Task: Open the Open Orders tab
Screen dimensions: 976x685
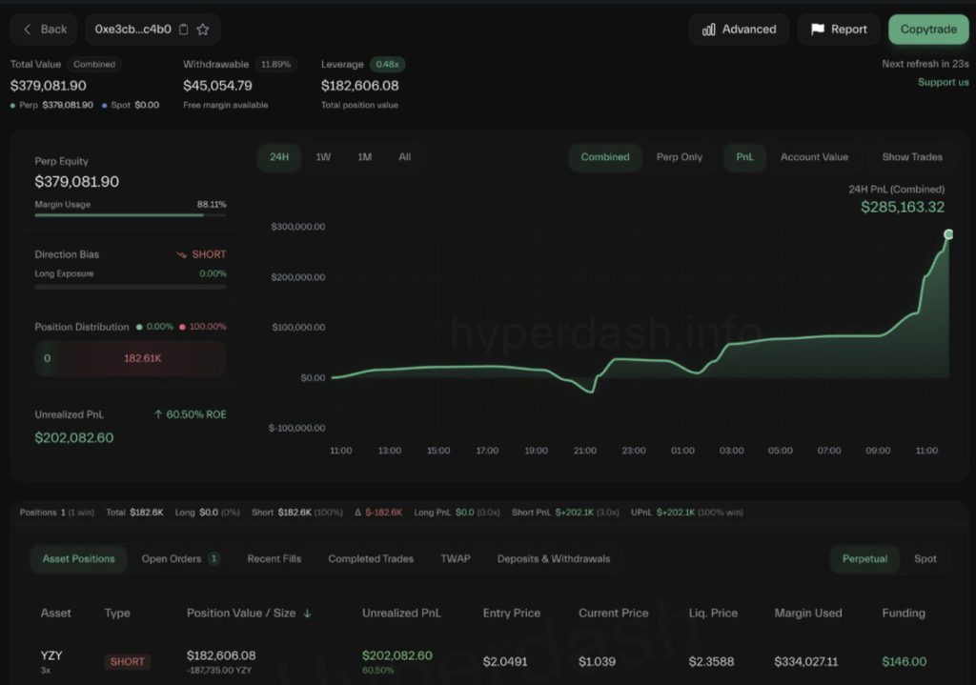Action: pos(180,558)
